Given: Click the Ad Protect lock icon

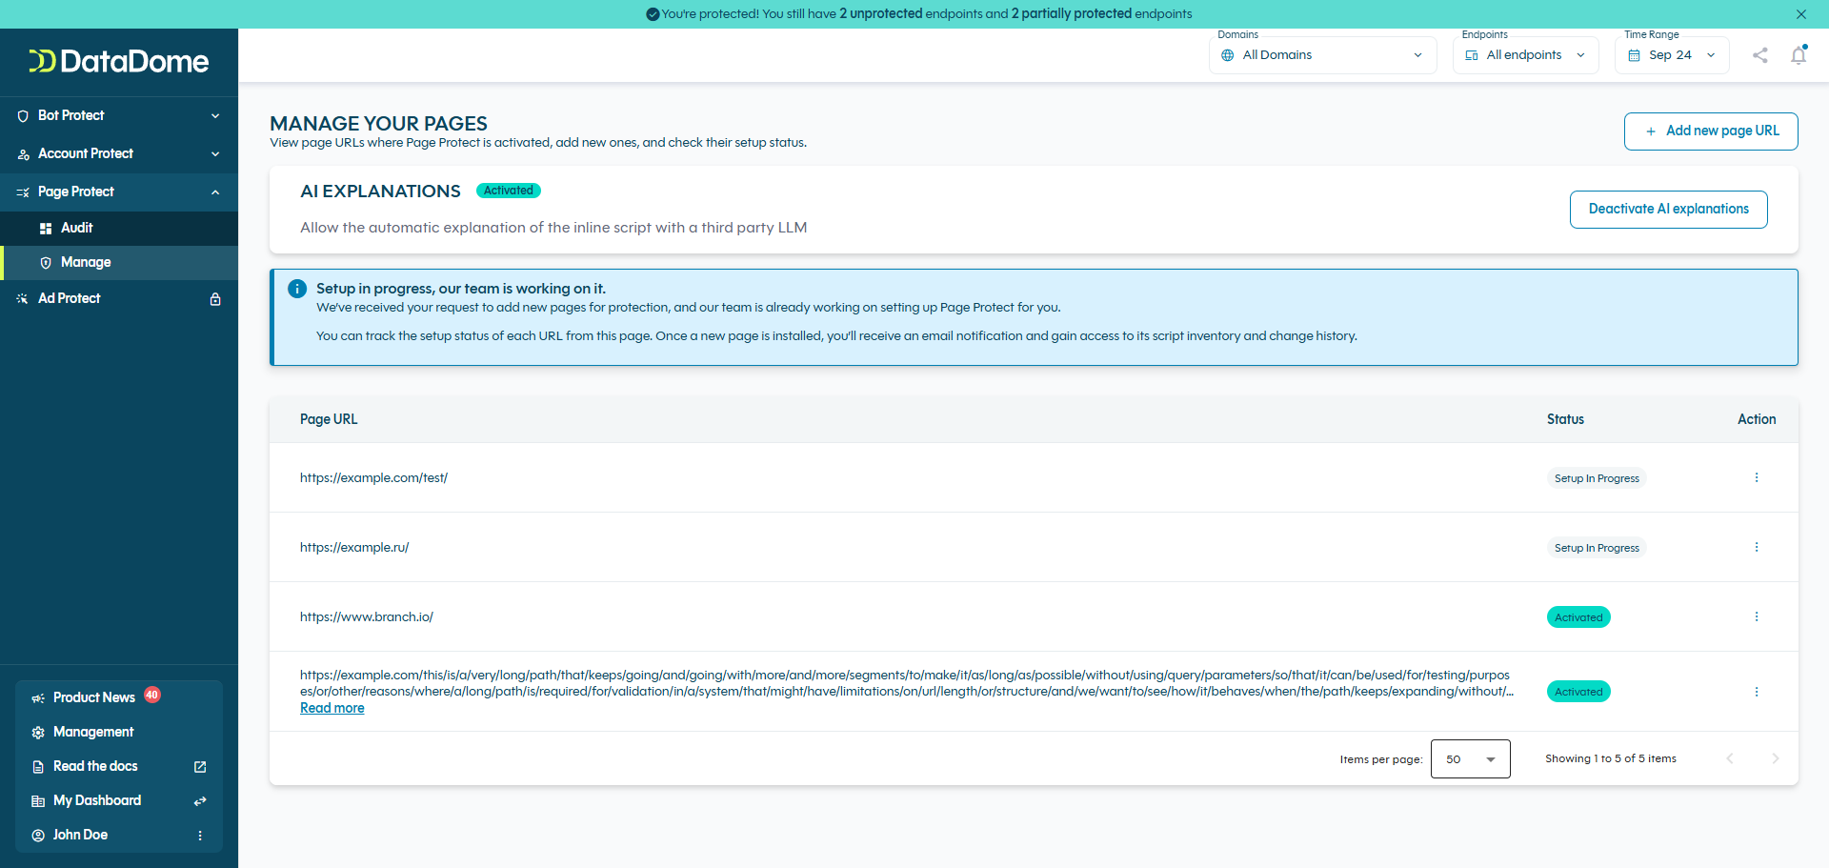Looking at the screenshot, I should 215,298.
